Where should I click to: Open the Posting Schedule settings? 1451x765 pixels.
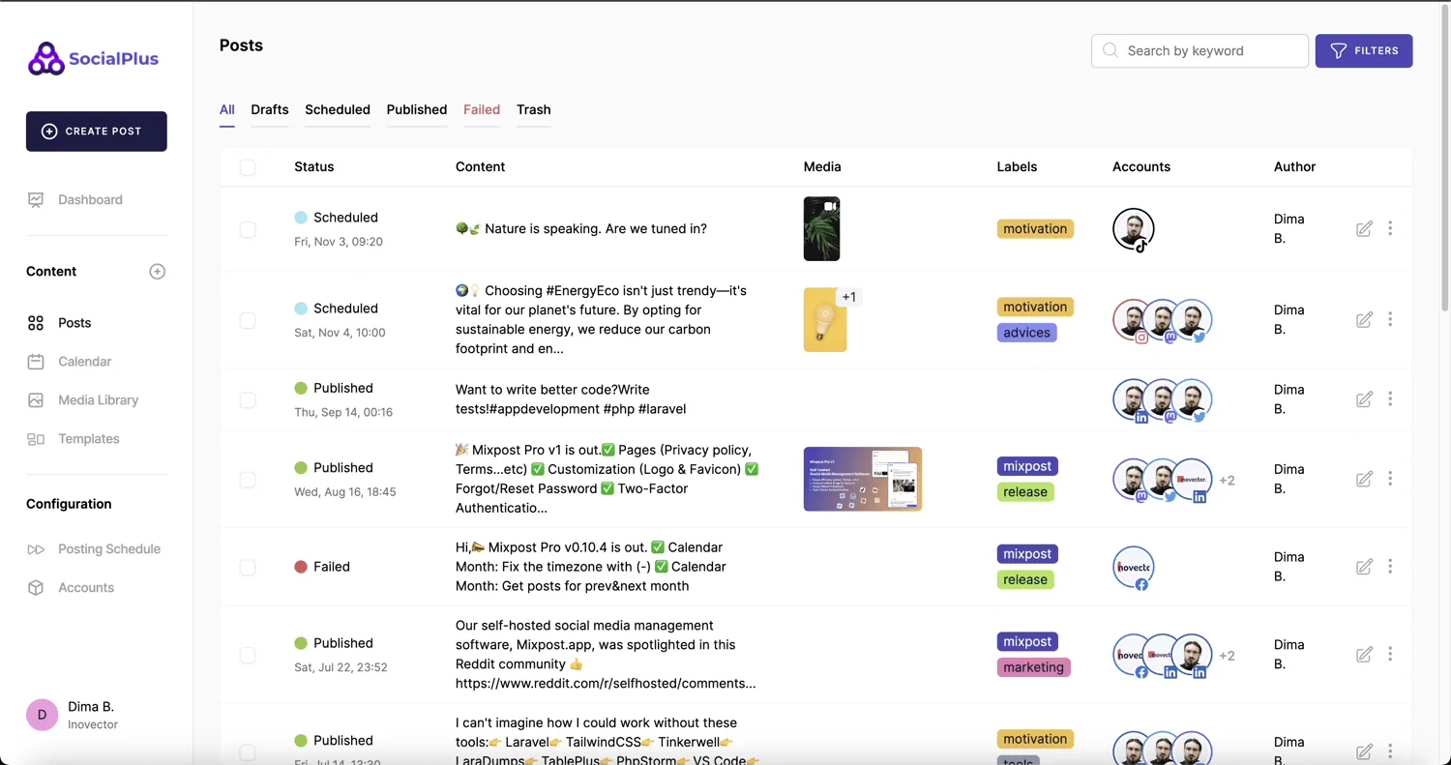coord(108,548)
